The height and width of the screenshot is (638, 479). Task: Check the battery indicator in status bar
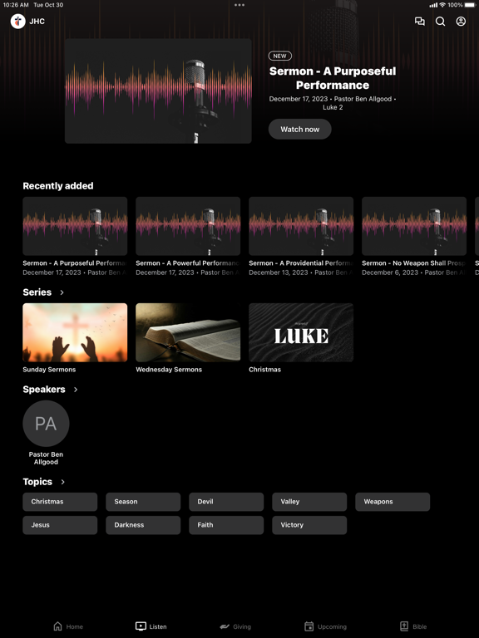pos(471,5)
